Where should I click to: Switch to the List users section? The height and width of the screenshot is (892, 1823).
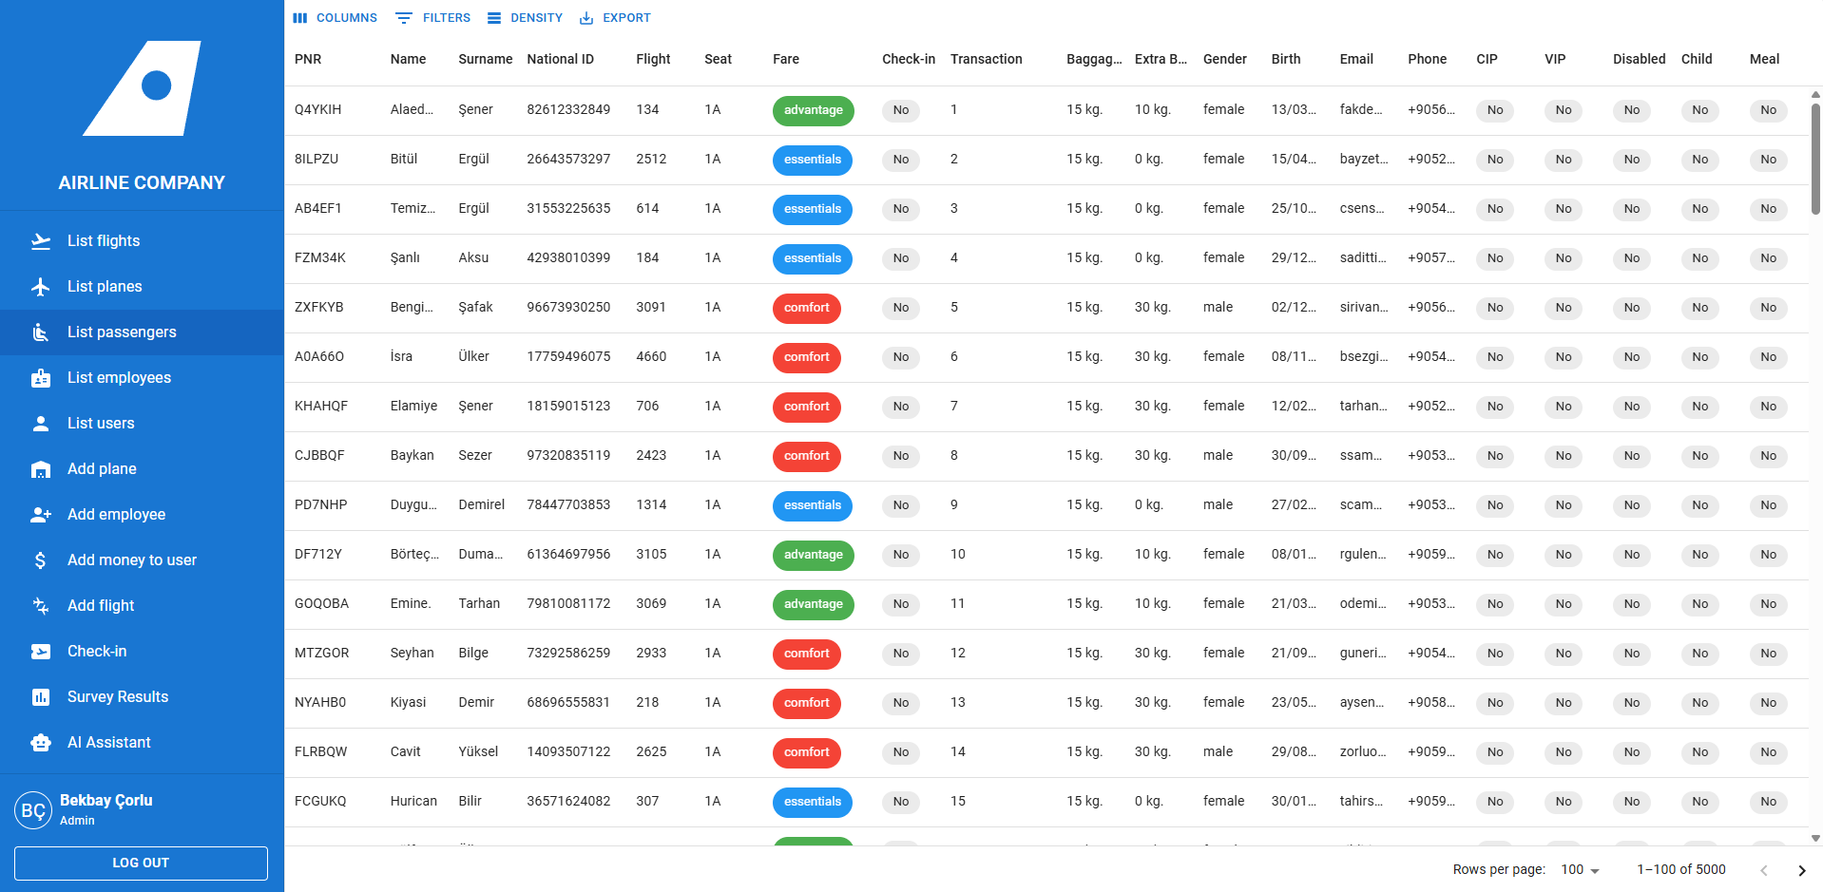click(102, 423)
